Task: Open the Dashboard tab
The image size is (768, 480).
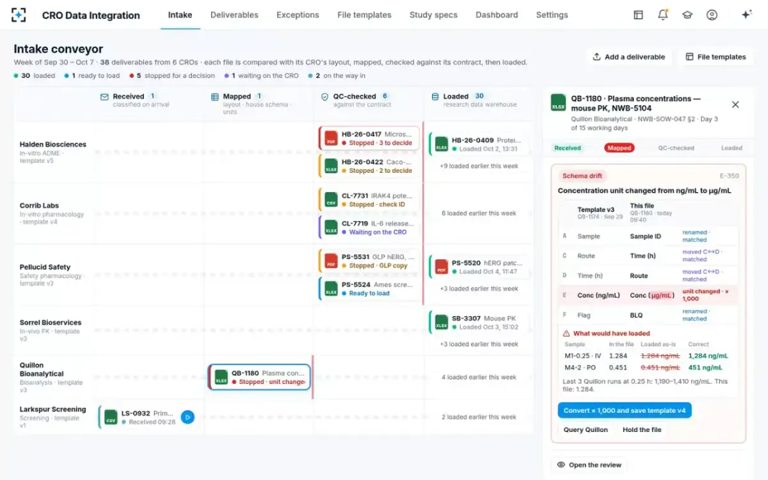Action: point(497,15)
